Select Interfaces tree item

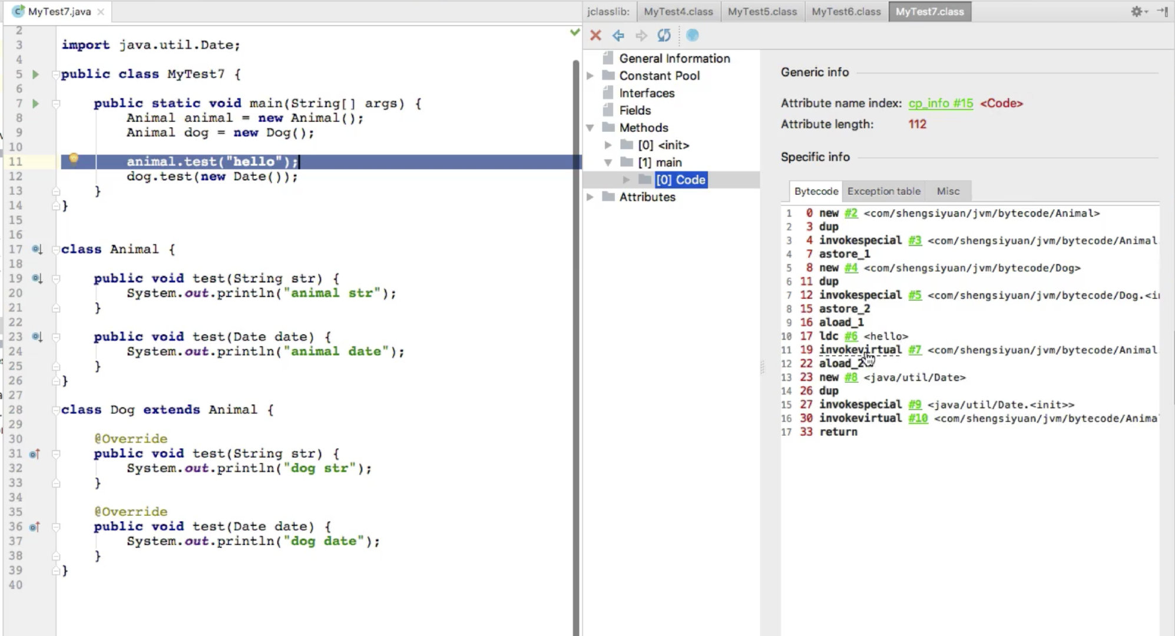[647, 93]
